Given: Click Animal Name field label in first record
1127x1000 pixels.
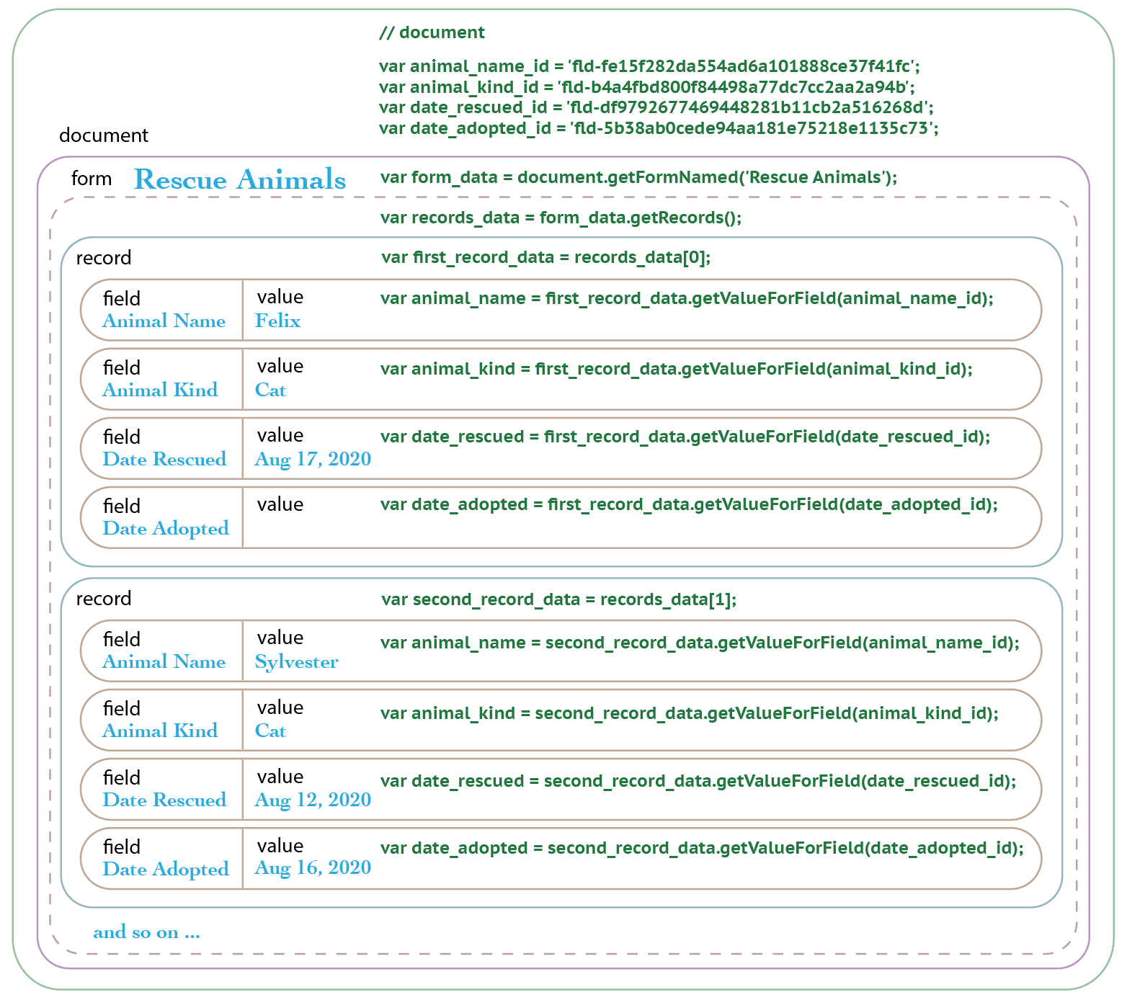Looking at the screenshot, I should [x=164, y=321].
